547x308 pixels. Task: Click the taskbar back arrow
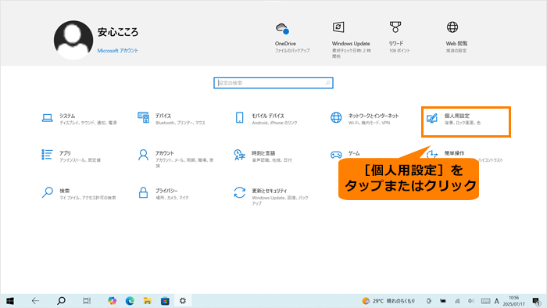point(35,301)
